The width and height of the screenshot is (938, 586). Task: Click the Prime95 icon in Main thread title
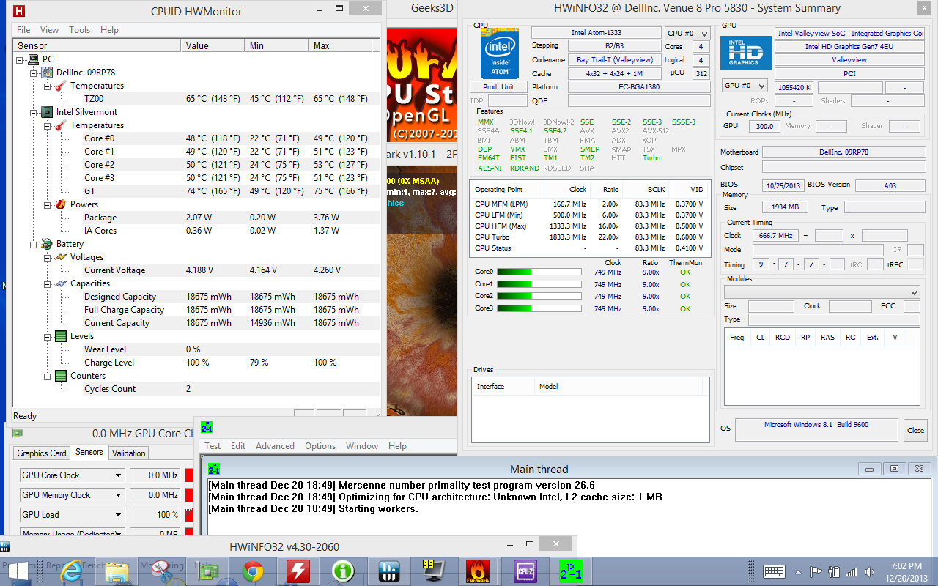click(214, 469)
